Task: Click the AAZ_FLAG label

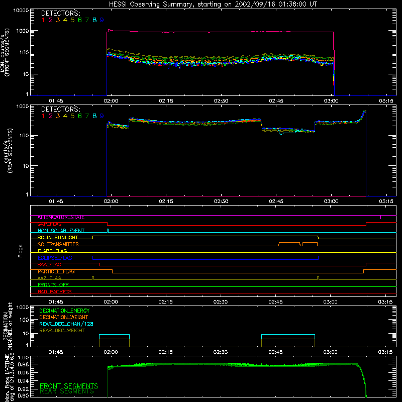Action: pos(49,278)
